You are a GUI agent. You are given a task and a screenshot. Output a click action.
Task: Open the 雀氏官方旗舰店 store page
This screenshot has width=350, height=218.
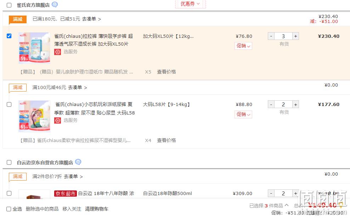(x=33, y=5)
